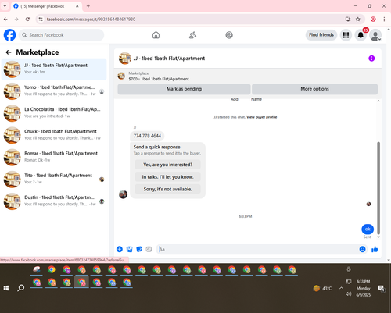Click More options button
This screenshot has height=313, width=391.
pos(314,89)
